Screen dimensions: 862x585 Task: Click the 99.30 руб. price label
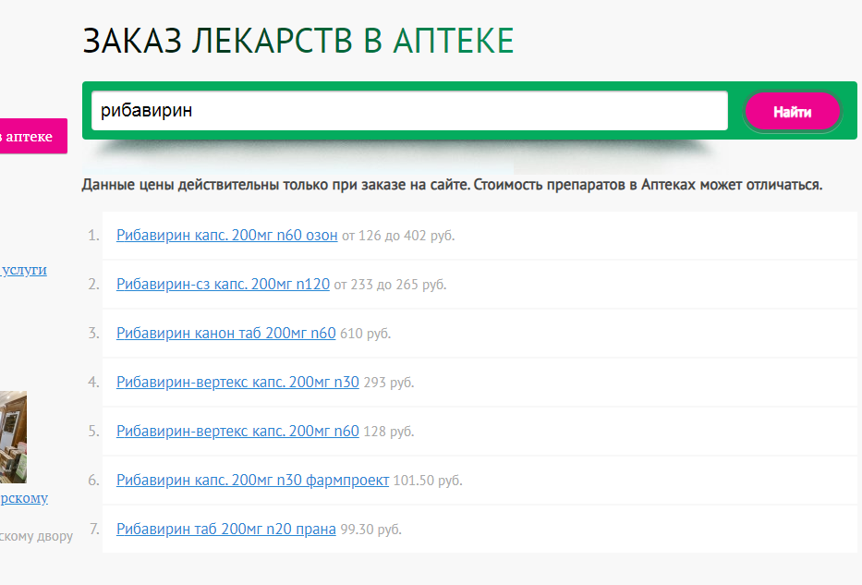[x=370, y=530]
